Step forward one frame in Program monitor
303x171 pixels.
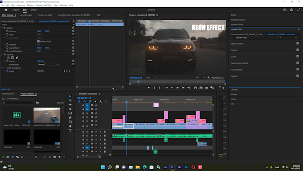[x=183, y=88]
